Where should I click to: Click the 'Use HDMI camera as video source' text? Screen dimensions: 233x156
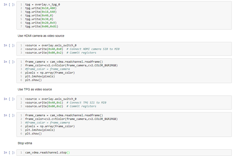41,36
